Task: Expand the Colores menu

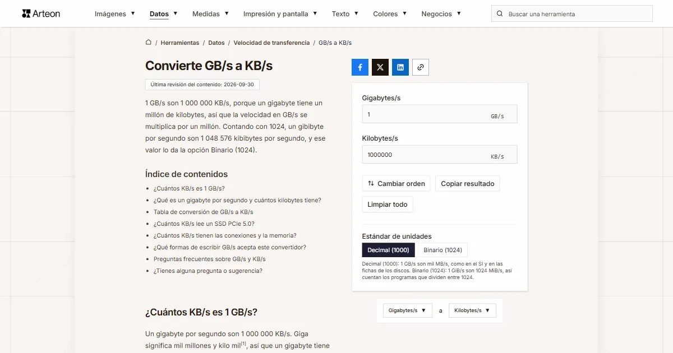Action: click(x=390, y=13)
